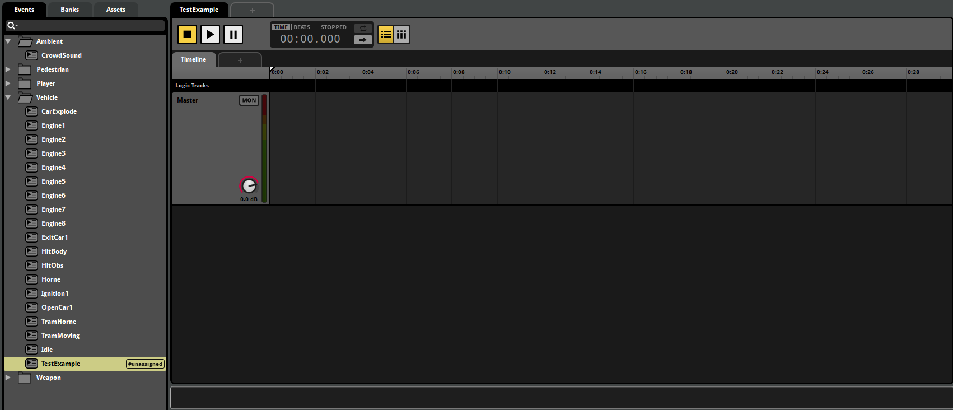Click the CarExplode event icon
953x410 pixels.
[x=32, y=111]
